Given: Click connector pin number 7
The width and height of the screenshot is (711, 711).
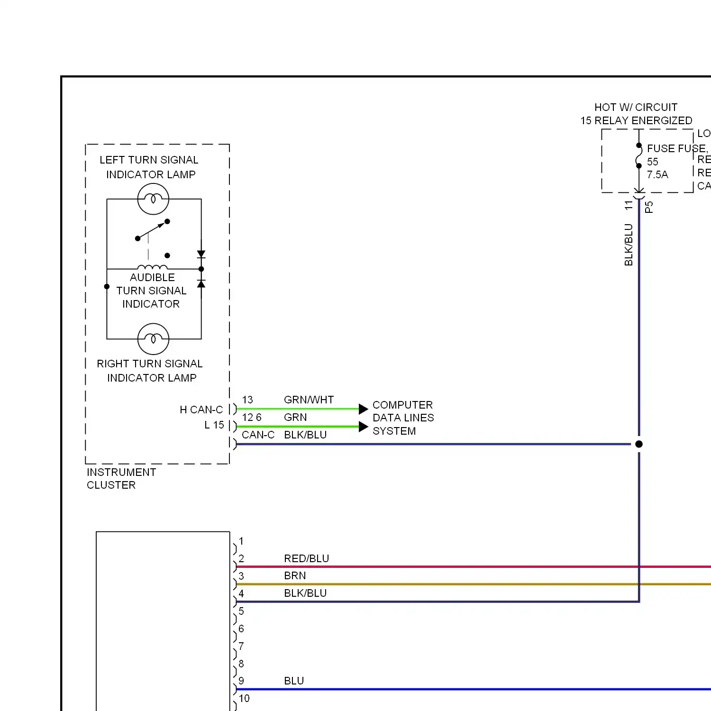Looking at the screenshot, I should pyautogui.click(x=241, y=646).
